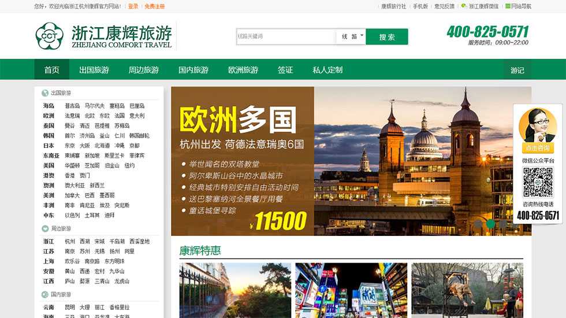566x318 pixels.
Task: Click the 香格里拉 destination link
Action: coord(120,307)
